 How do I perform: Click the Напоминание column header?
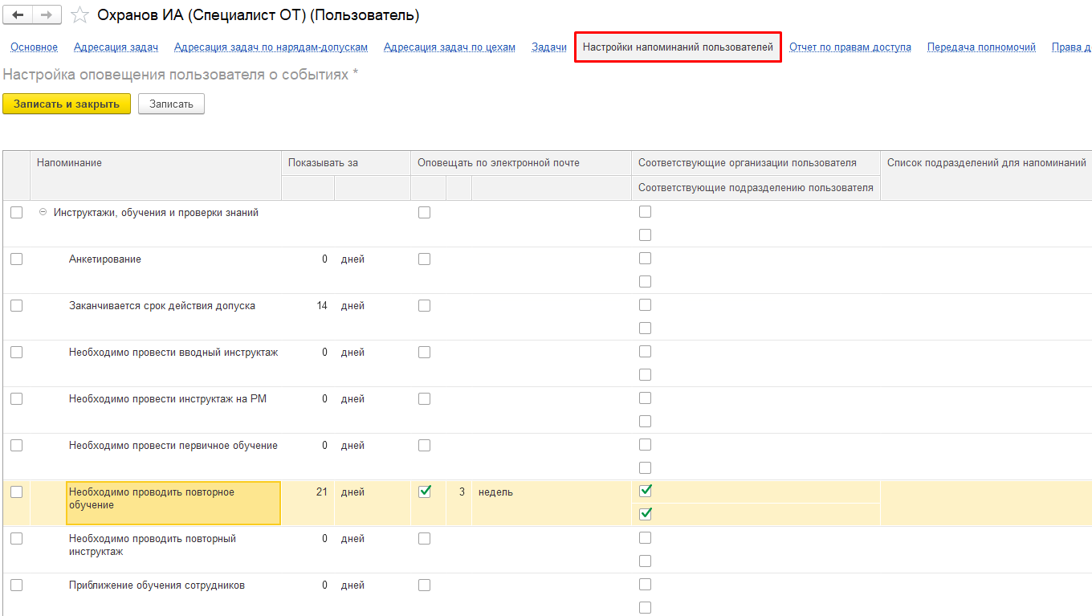(x=69, y=163)
